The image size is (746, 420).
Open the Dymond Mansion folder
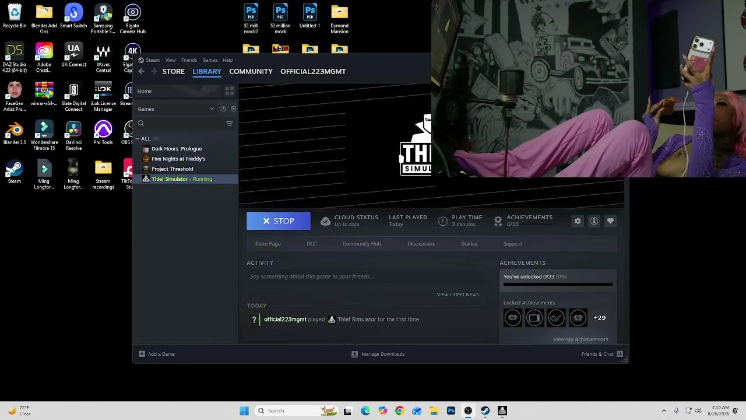click(x=339, y=20)
